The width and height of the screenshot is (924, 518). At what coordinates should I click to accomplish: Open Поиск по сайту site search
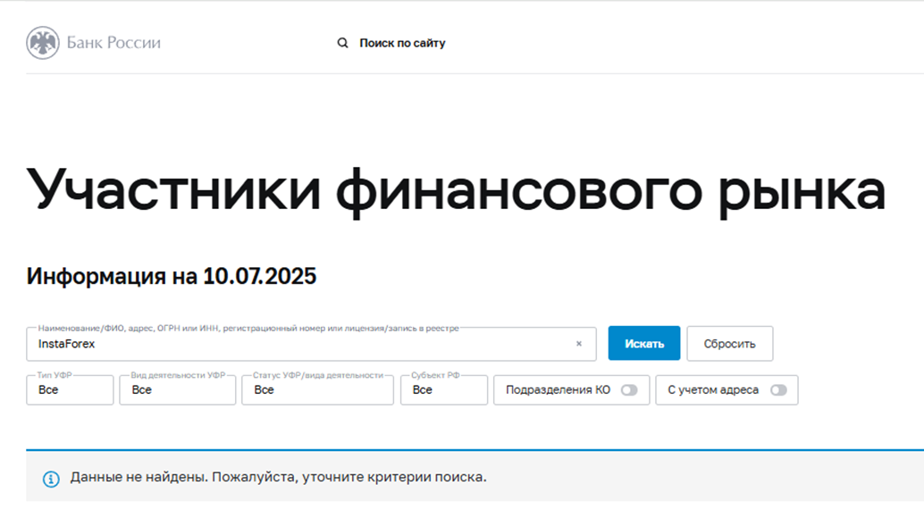pos(402,43)
